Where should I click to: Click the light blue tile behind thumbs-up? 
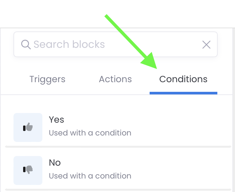point(28,127)
